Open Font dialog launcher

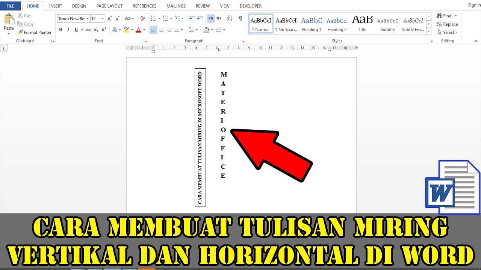(145, 41)
